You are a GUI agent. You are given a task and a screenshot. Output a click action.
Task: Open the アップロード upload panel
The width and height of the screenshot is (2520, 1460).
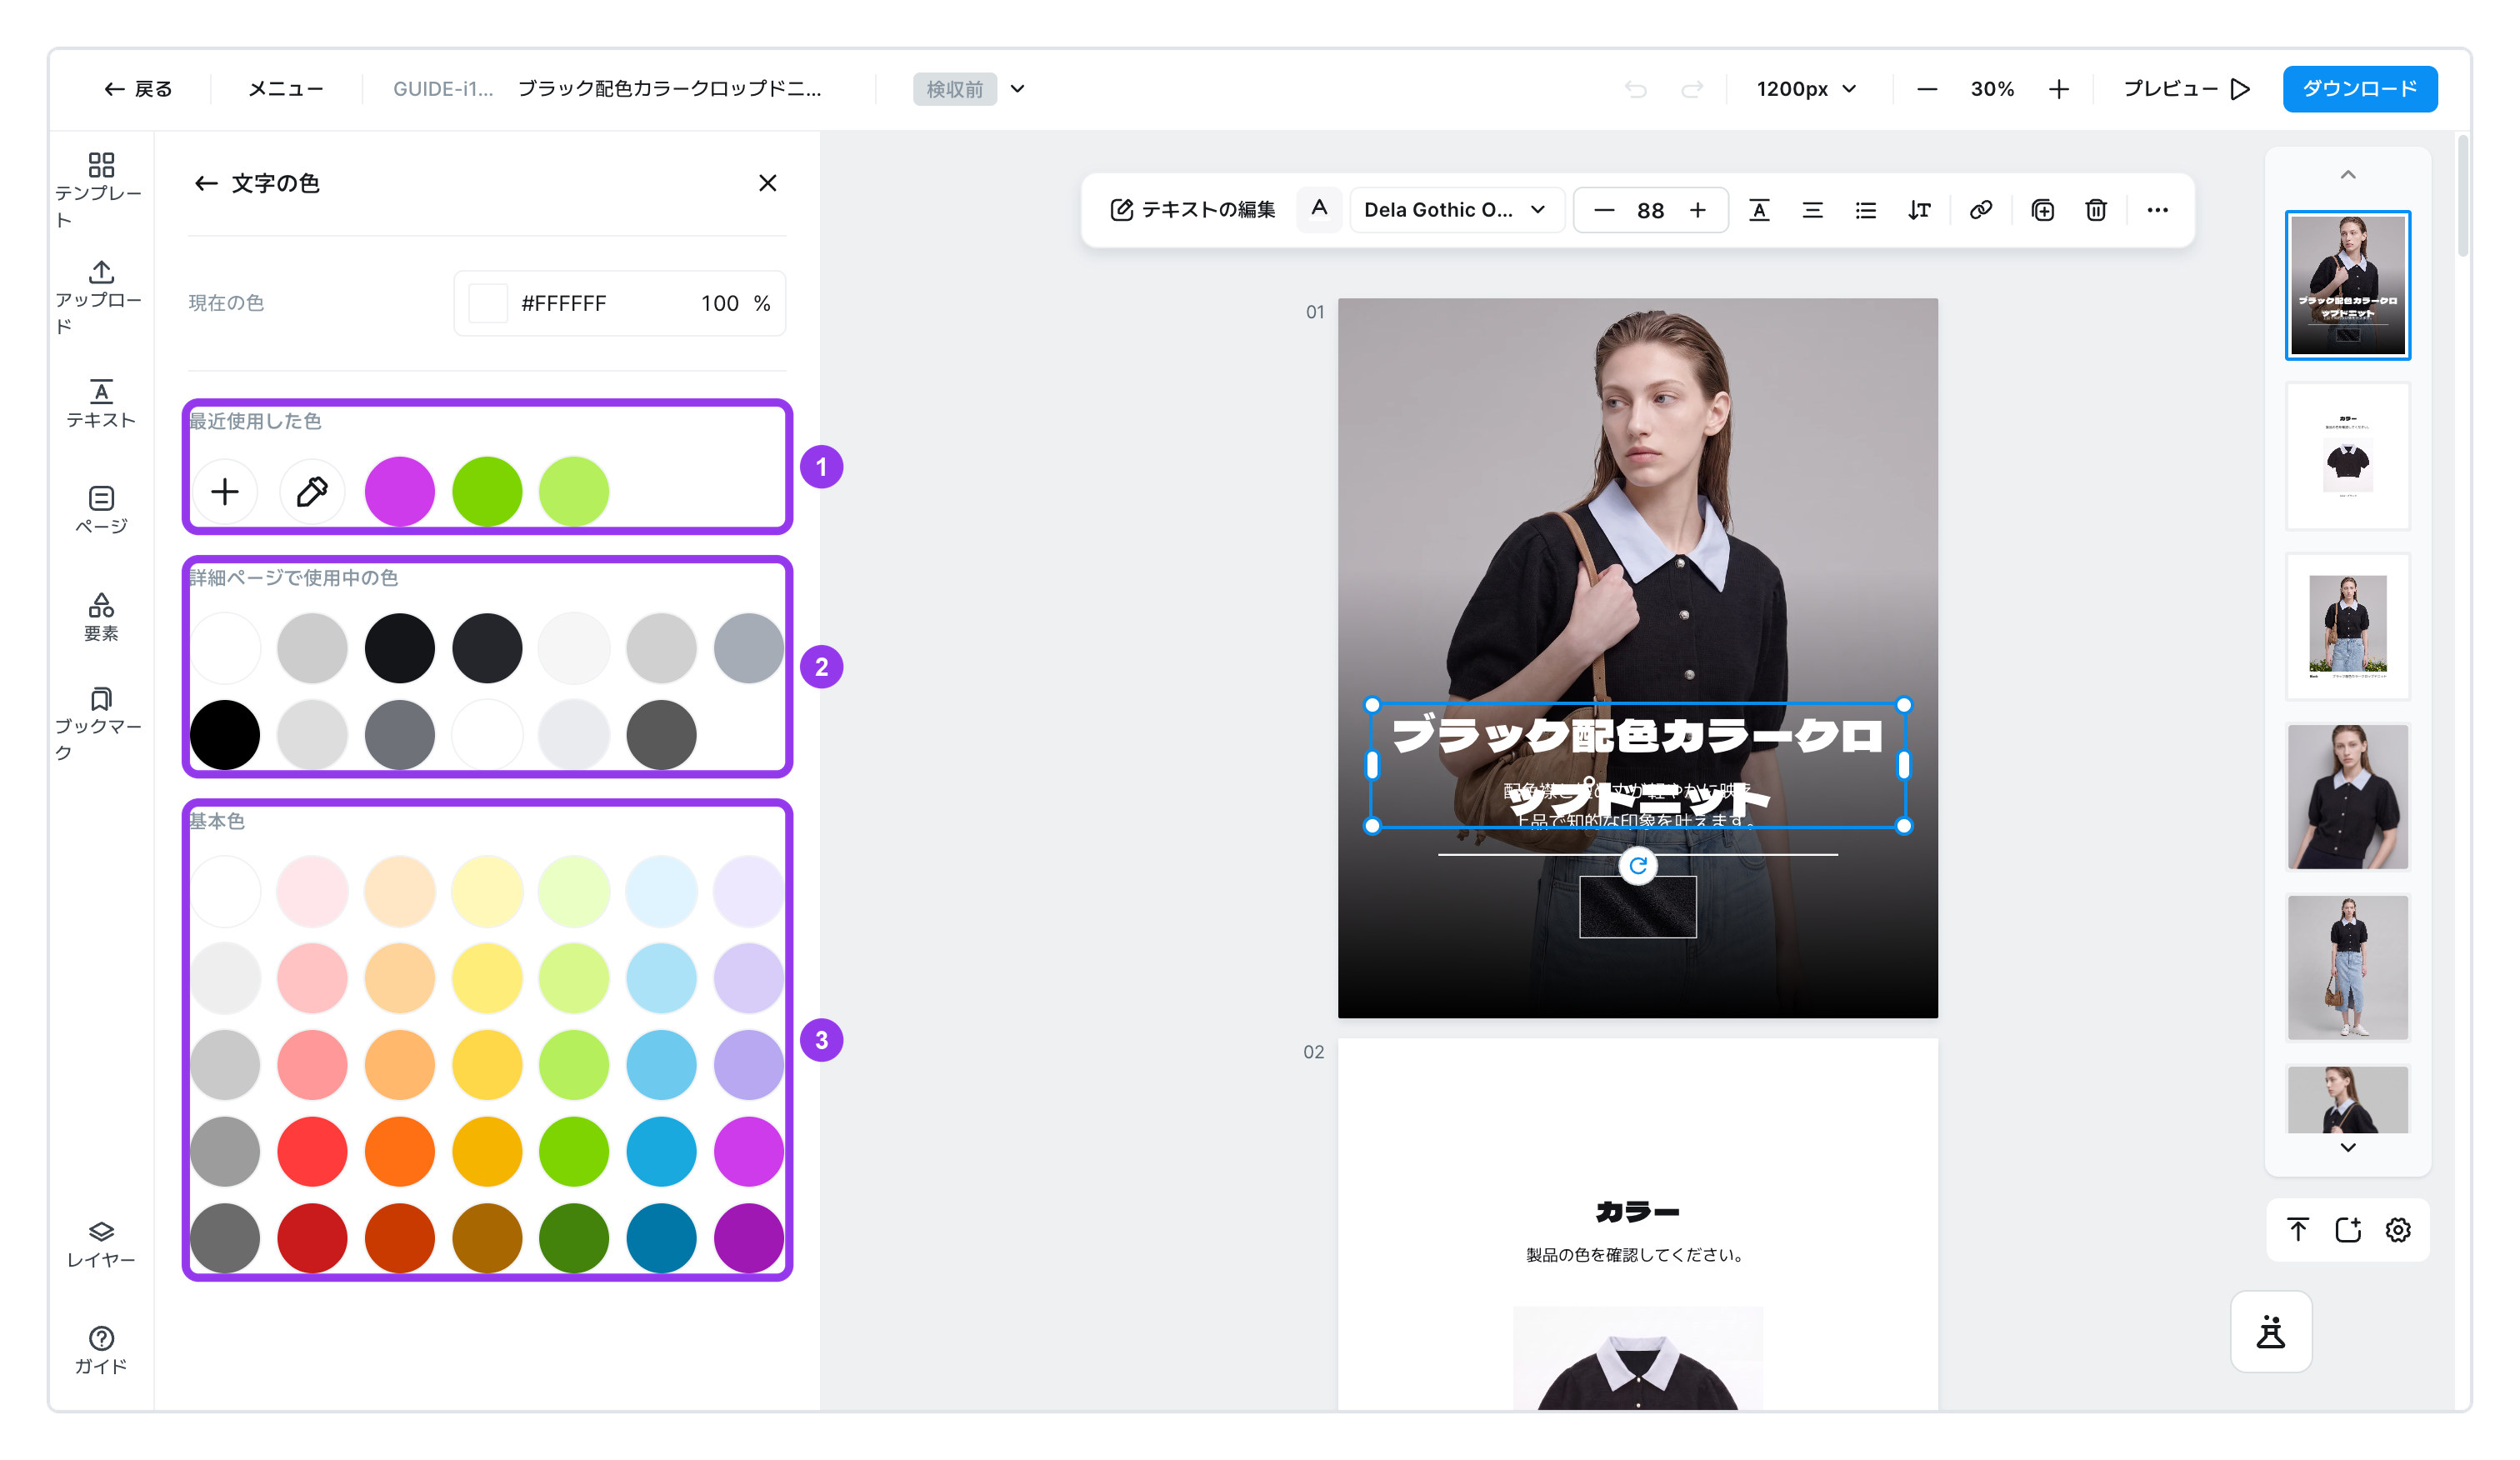(100, 297)
